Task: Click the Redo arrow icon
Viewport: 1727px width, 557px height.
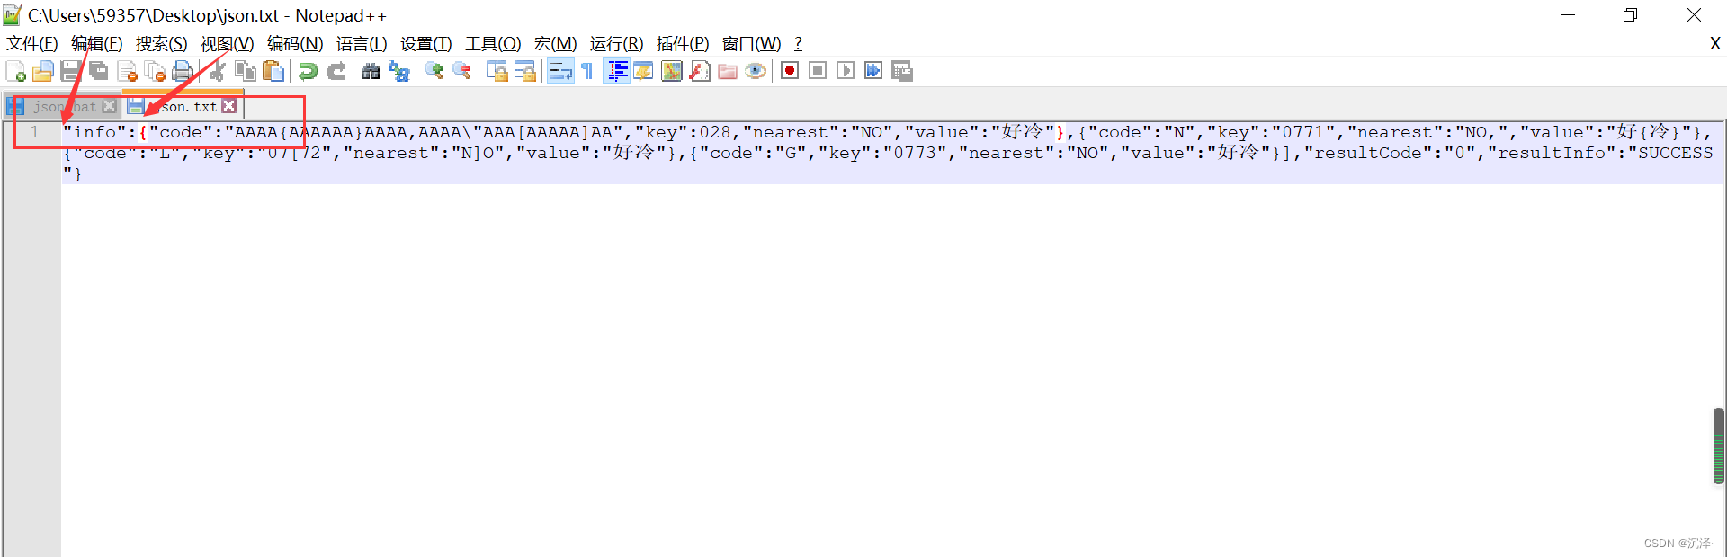Action: (x=336, y=71)
